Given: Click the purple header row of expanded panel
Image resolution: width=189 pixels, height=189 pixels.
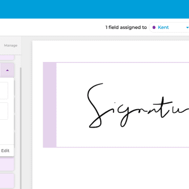Looking at the screenshot, I should tap(7, 70).
